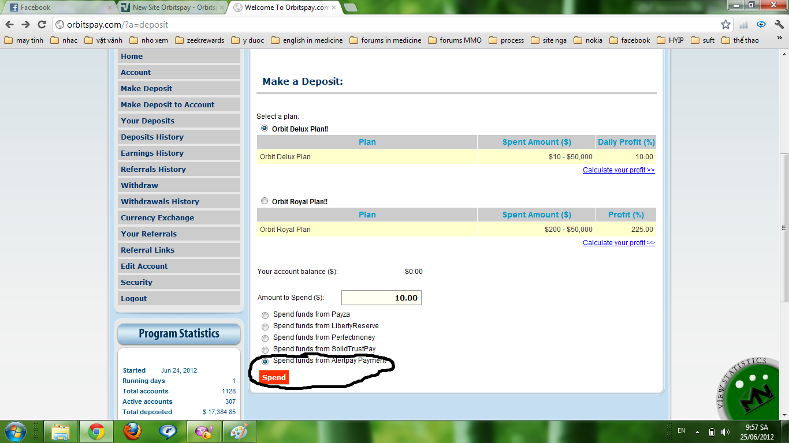The image size is (789, 443).
Task: Bookmark this page with the star icon
Action: coord(725,25)
